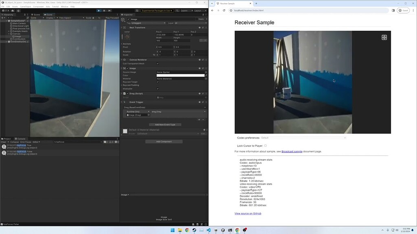Click the Rect Transform anchor preset icon
417x234 pixels.
tap(127, 36)
